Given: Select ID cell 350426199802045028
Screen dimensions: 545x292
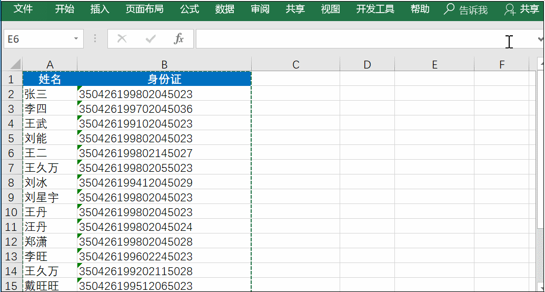Looking at the screenshot, I should point(164,241).
